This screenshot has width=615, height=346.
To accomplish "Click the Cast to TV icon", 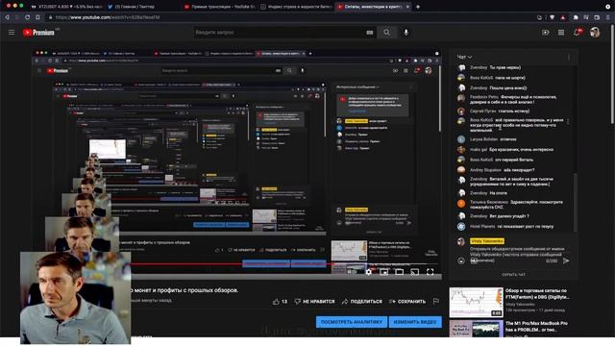I will 414,272.
